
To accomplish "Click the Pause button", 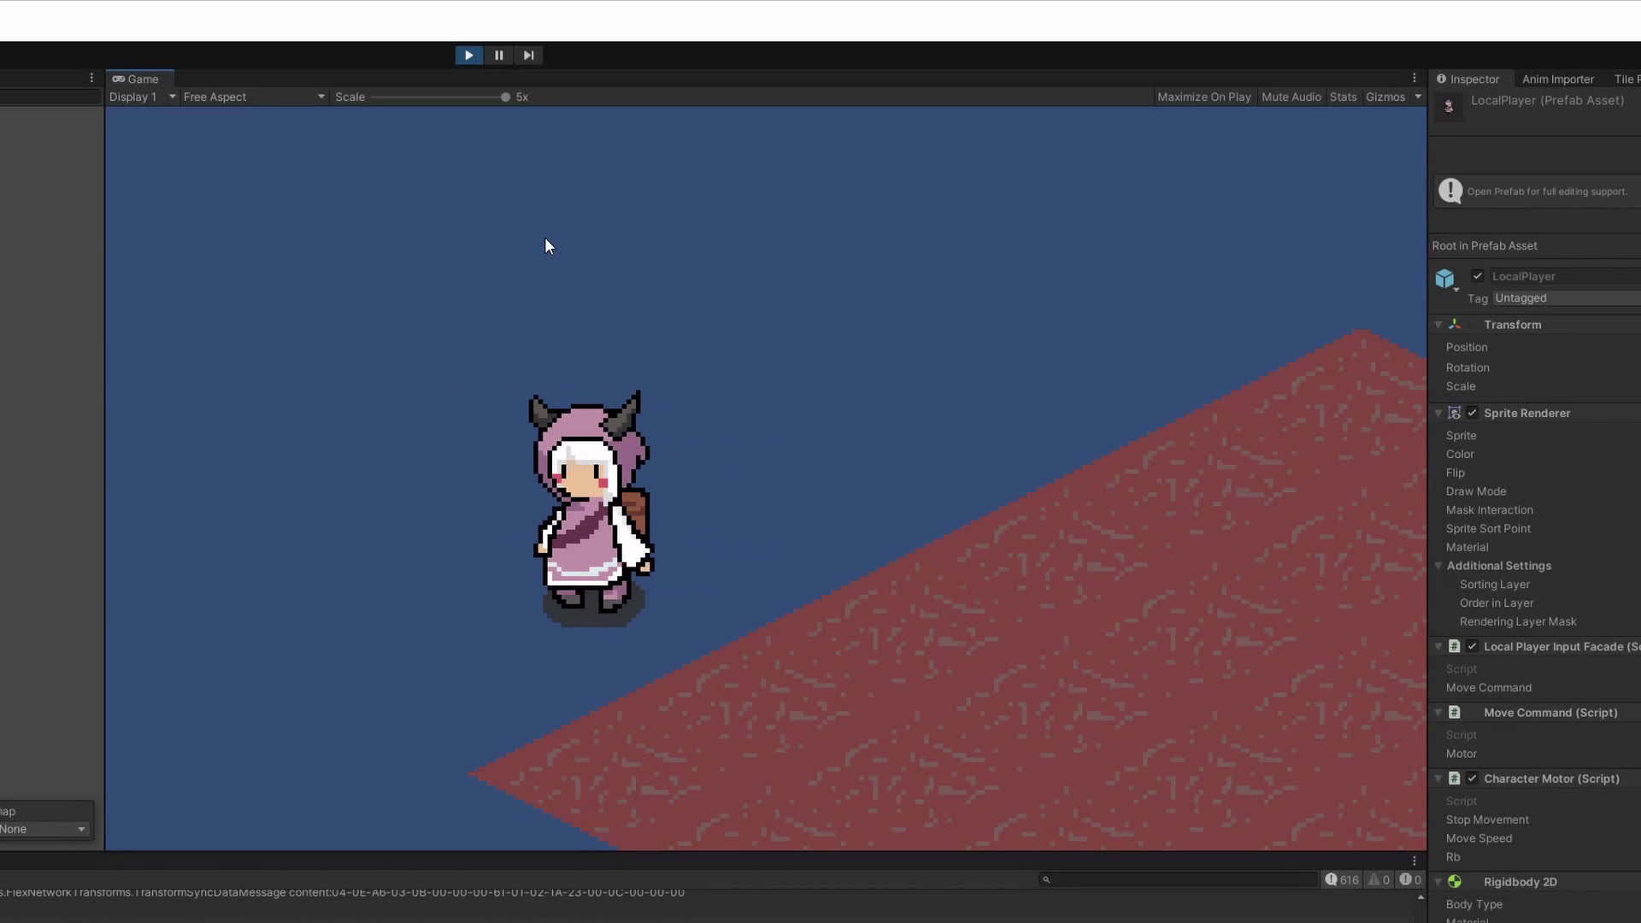I will click(x=498, y=56).
